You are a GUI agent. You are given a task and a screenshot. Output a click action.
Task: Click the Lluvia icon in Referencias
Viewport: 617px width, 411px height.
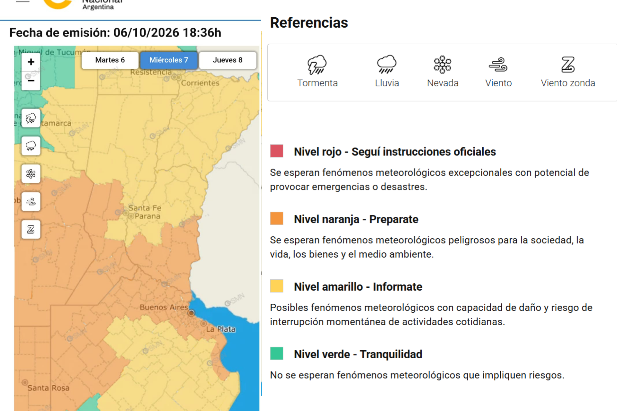click(x=387, y=65)
